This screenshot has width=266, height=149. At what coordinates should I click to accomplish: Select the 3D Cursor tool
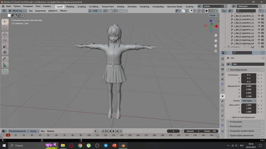pos(5,28)
